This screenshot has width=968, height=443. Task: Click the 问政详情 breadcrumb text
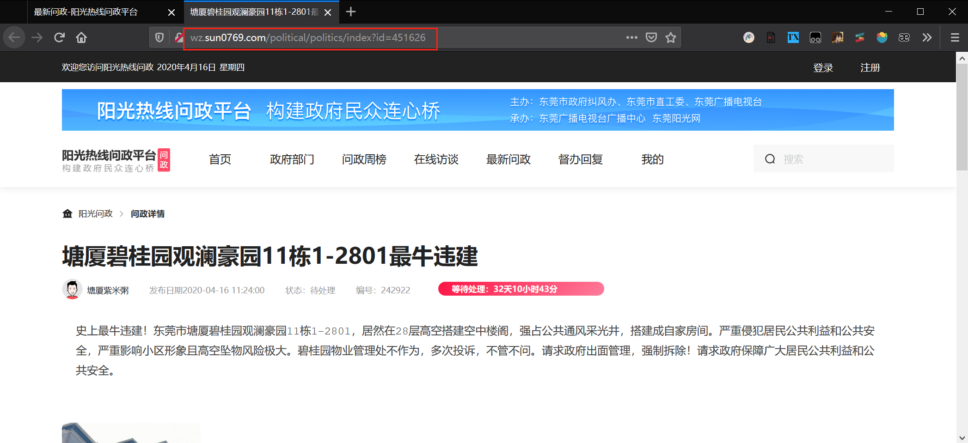pyautogui.click(x=147, y=213)
